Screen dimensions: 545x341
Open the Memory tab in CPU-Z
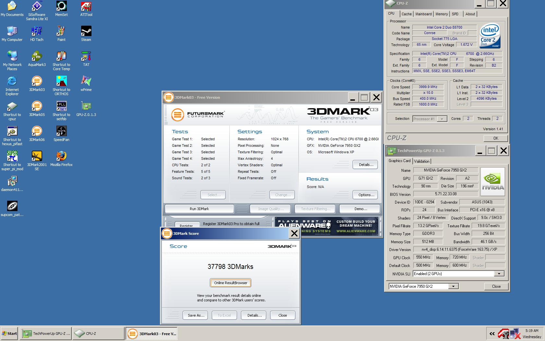click(x=442, y=14)
